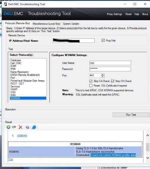Toggle the Skip CN Check checkbox
Image resolution: width=150 pixels, height=169 pixels.
[113, 81]
